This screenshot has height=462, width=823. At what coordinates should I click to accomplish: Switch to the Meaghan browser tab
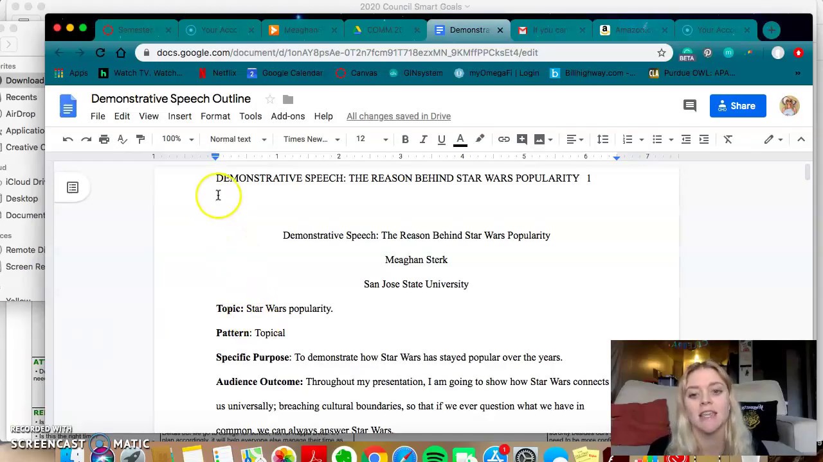click(301, 30)
